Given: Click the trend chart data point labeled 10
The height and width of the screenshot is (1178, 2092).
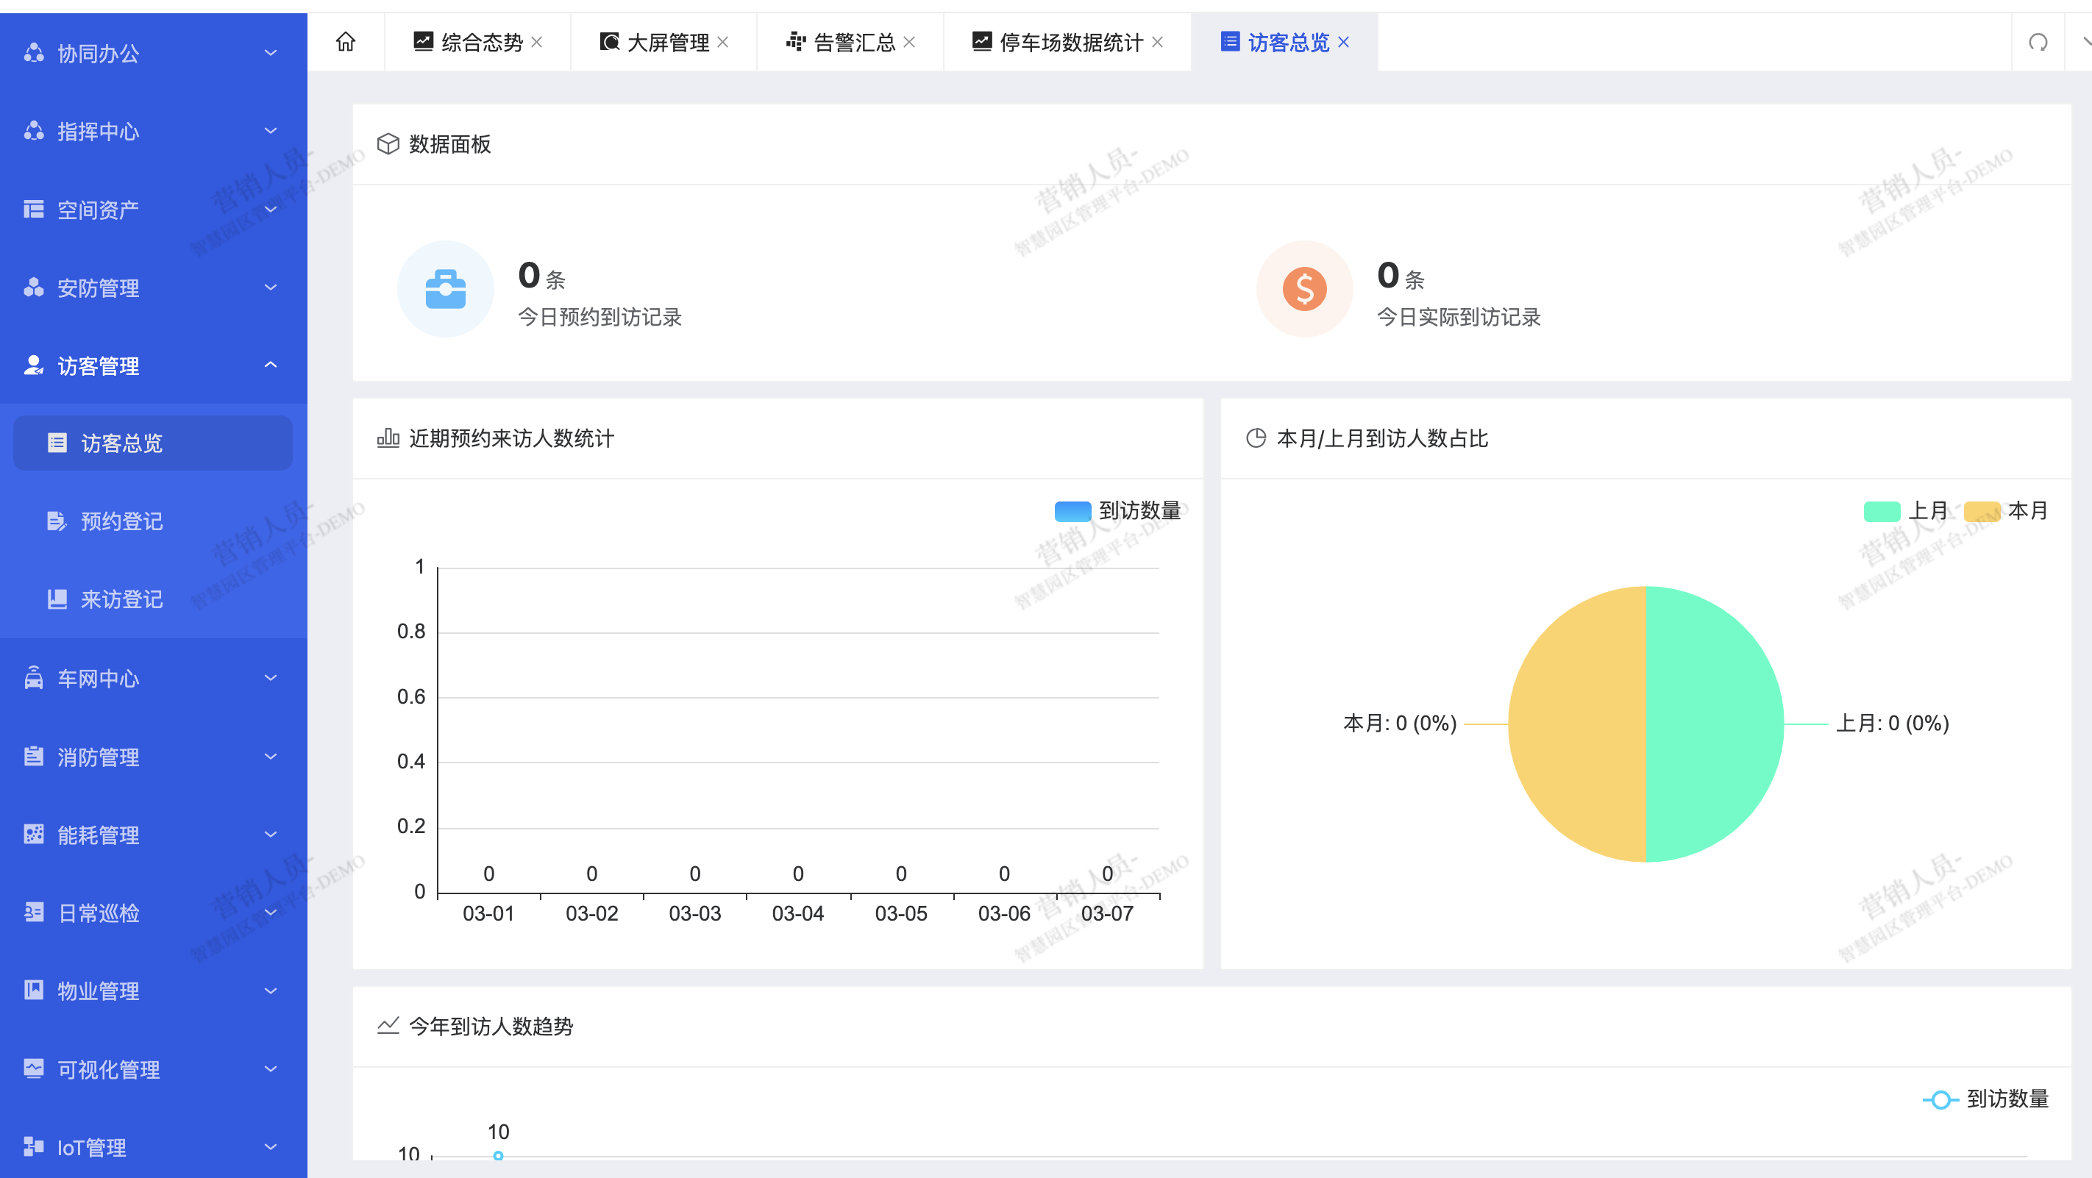Looking at the screenshot, I should pyautogui.click(x=498, y=1155).
